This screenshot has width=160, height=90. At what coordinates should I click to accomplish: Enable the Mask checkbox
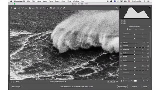tap(129, 81)
